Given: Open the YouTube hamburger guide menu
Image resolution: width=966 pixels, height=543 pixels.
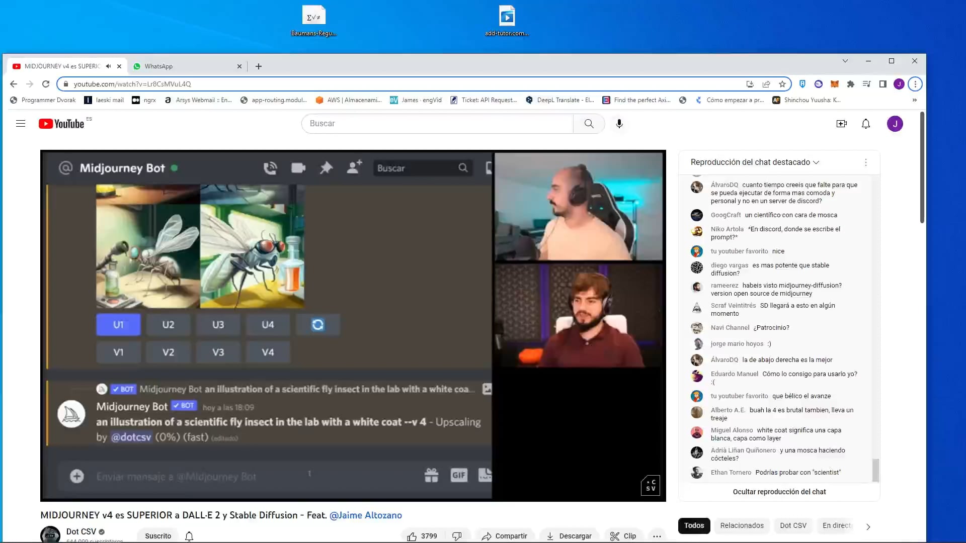Looking at the screenshot, I should coord(21,124).
